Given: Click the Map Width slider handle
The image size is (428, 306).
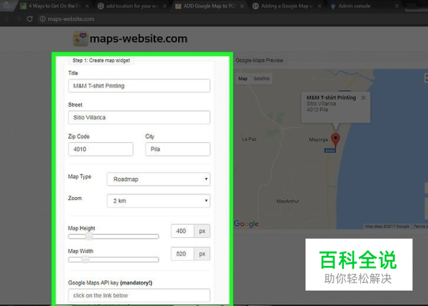Looking at the screenshot, I should pyautogui.click(x=85, y=259).
